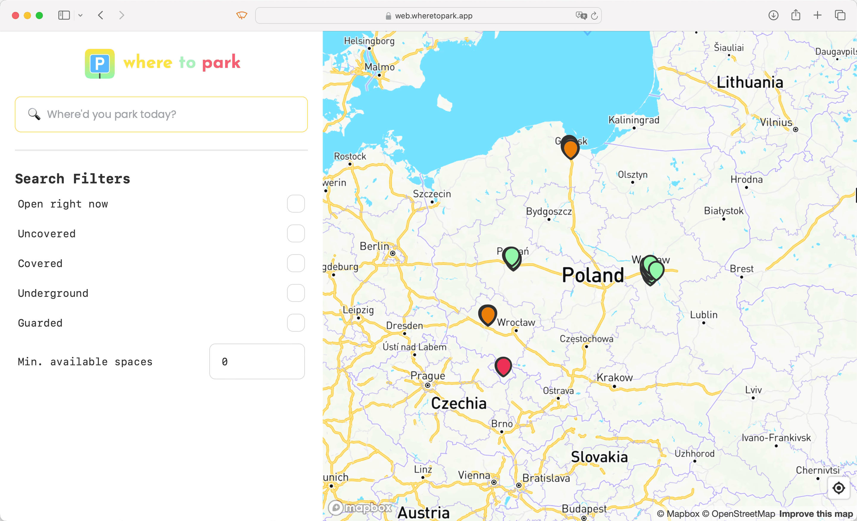Toggle the Safari sidebar panel

tap(64, 15)
